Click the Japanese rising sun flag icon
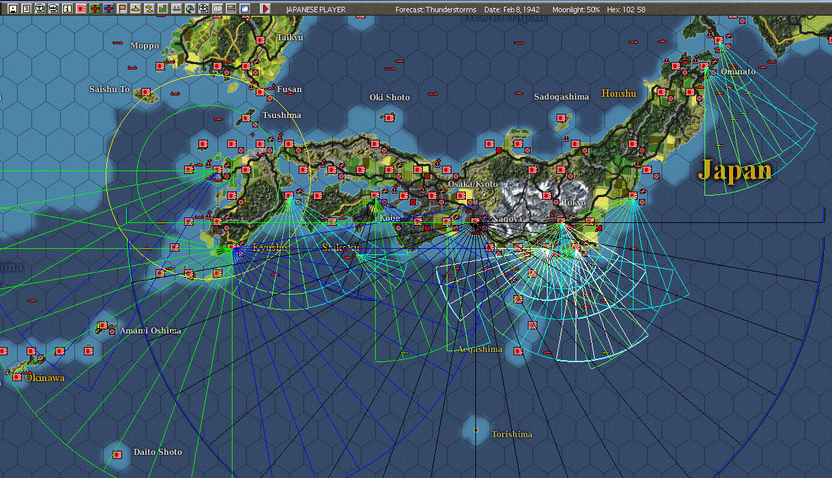The width and height of the screenshot is (832, 478). [80, 9]
